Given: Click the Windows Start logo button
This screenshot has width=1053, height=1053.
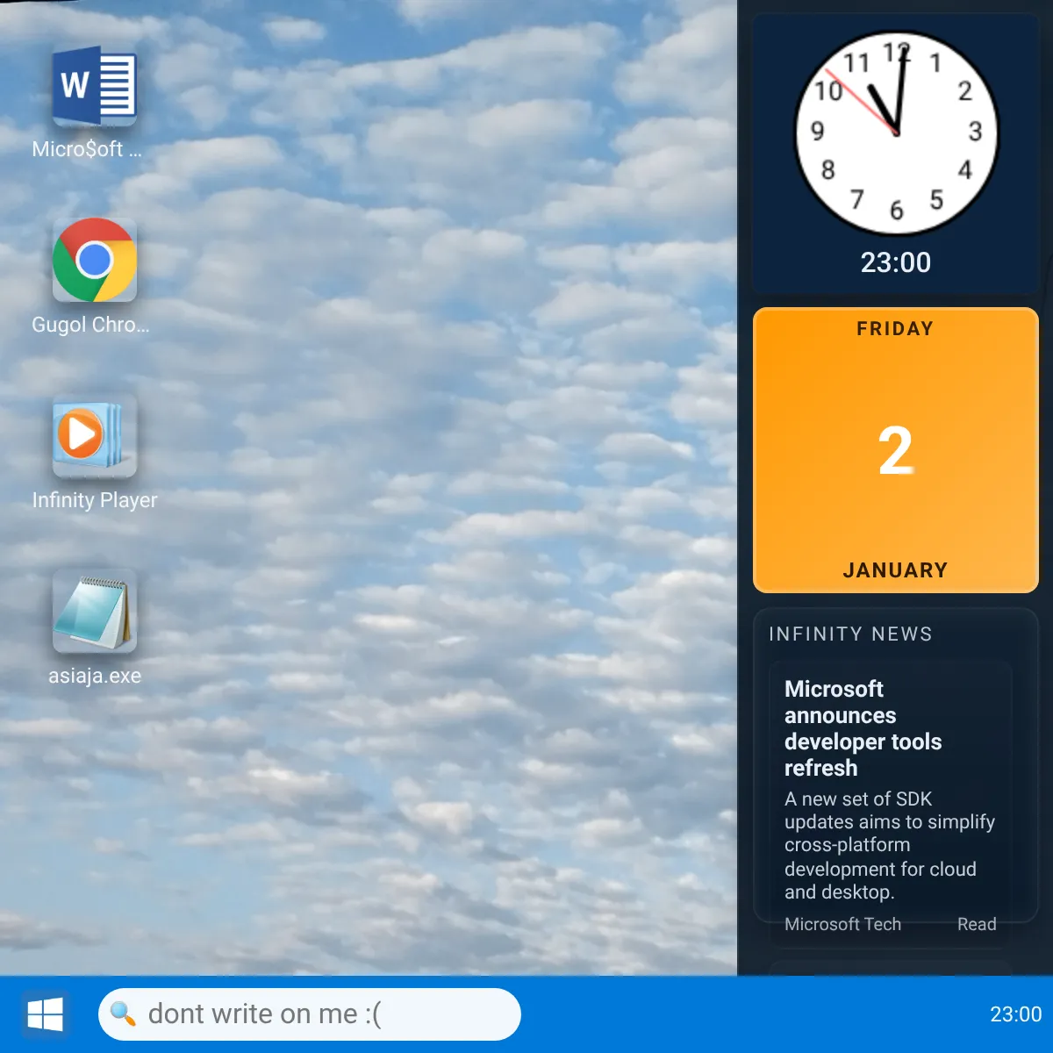Looking at the screenshot, I should (x=45, y=1014).
